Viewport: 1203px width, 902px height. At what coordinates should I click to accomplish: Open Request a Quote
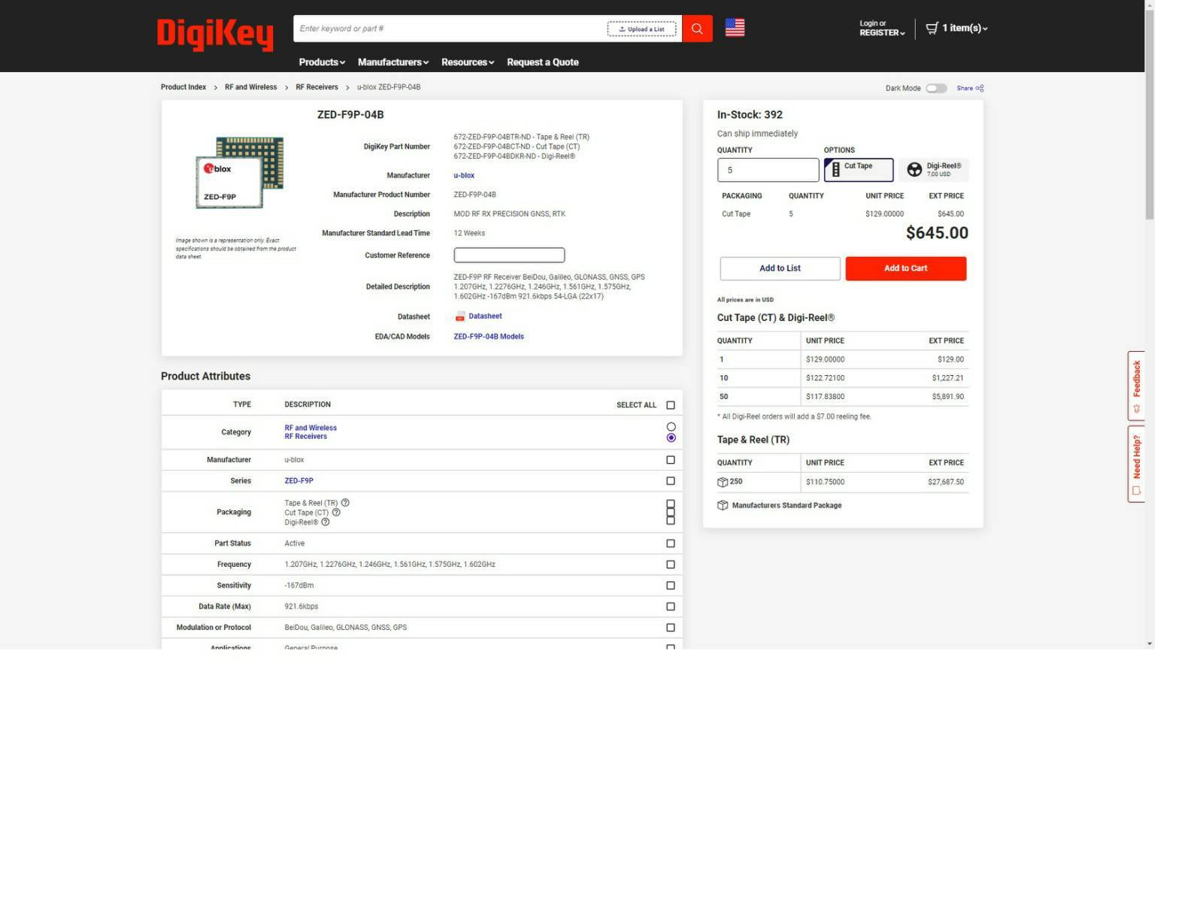click(542, 62)
